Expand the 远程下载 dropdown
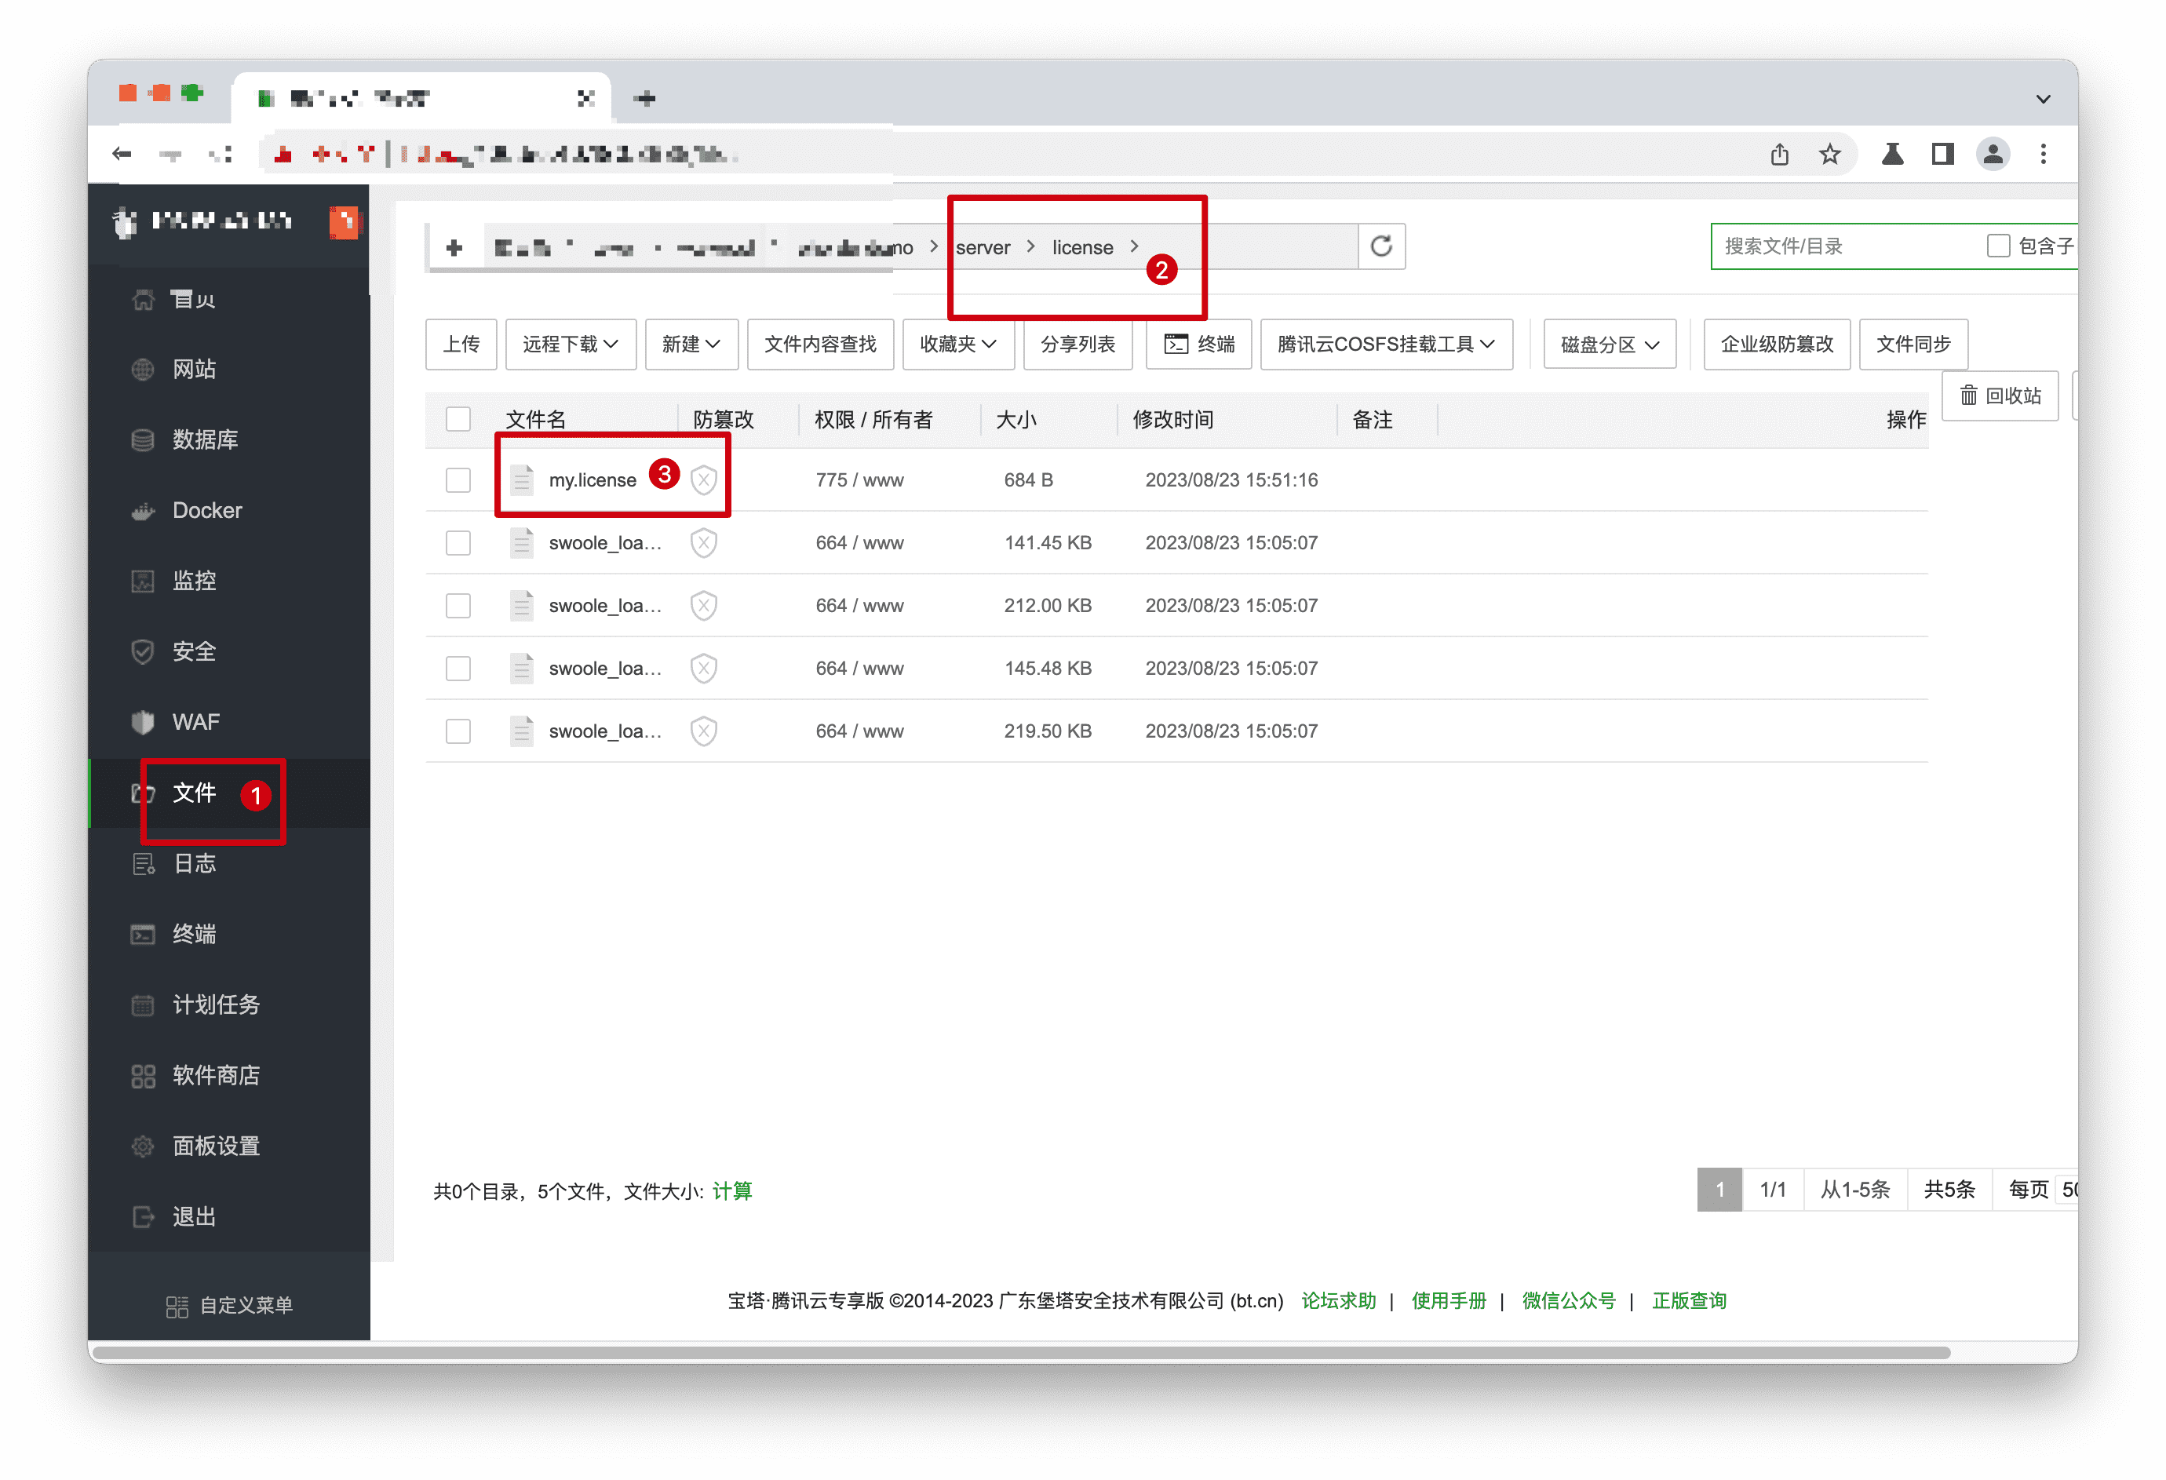 pos(571,344)
